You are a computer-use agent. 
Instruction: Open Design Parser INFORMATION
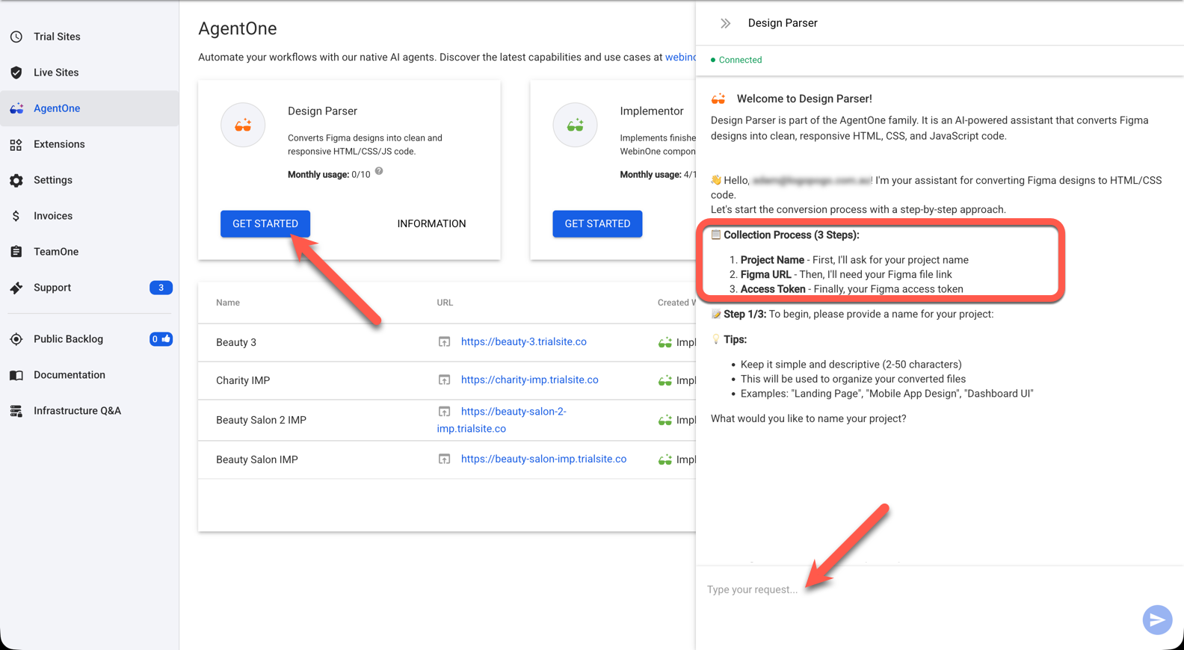coord(431,223)
